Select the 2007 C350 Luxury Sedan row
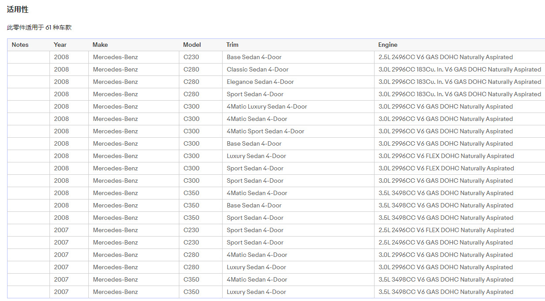 276,292
